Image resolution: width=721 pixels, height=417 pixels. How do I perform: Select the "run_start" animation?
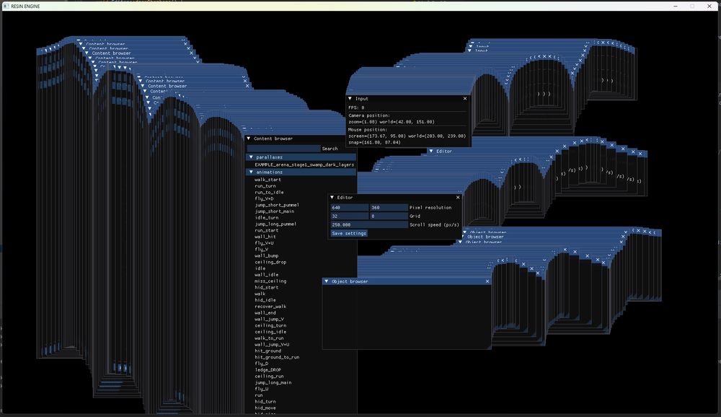click(267, 231)
